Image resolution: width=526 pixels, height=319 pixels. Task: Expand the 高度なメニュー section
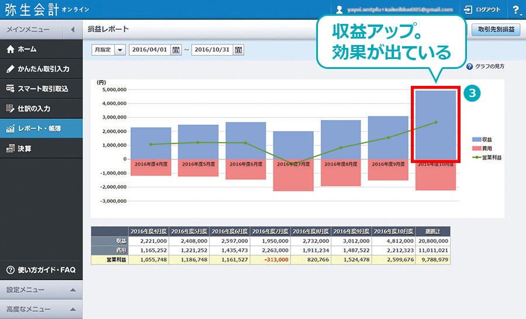pos(41,309)
